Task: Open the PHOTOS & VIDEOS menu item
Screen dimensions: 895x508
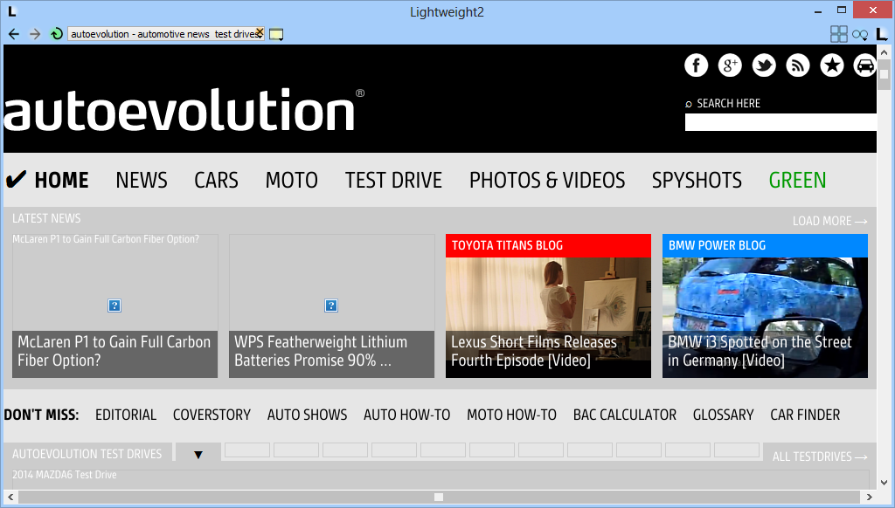Action: tap(547, 180)
